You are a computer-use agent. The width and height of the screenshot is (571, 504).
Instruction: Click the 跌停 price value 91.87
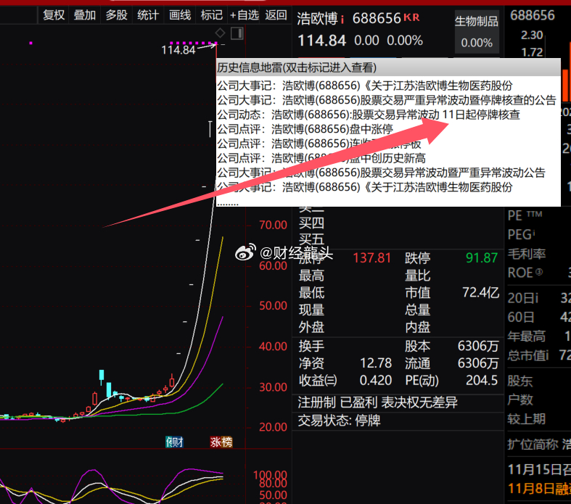click(482, 258)
